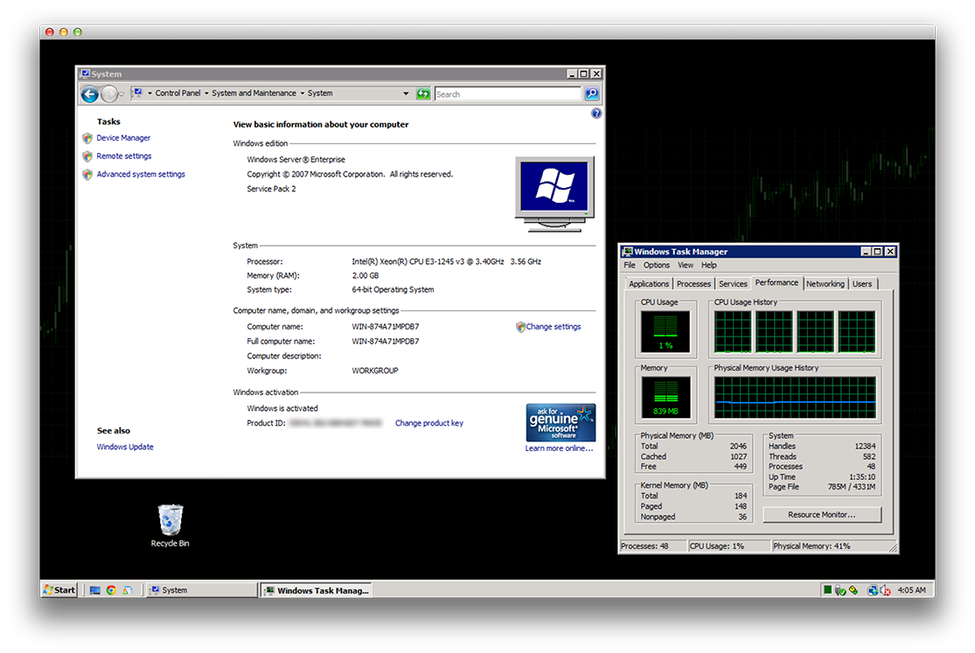This screenshot has height=653, width=975.
Task: Expand the recent pages arrow beside forward button
Action: click(123, 94)
